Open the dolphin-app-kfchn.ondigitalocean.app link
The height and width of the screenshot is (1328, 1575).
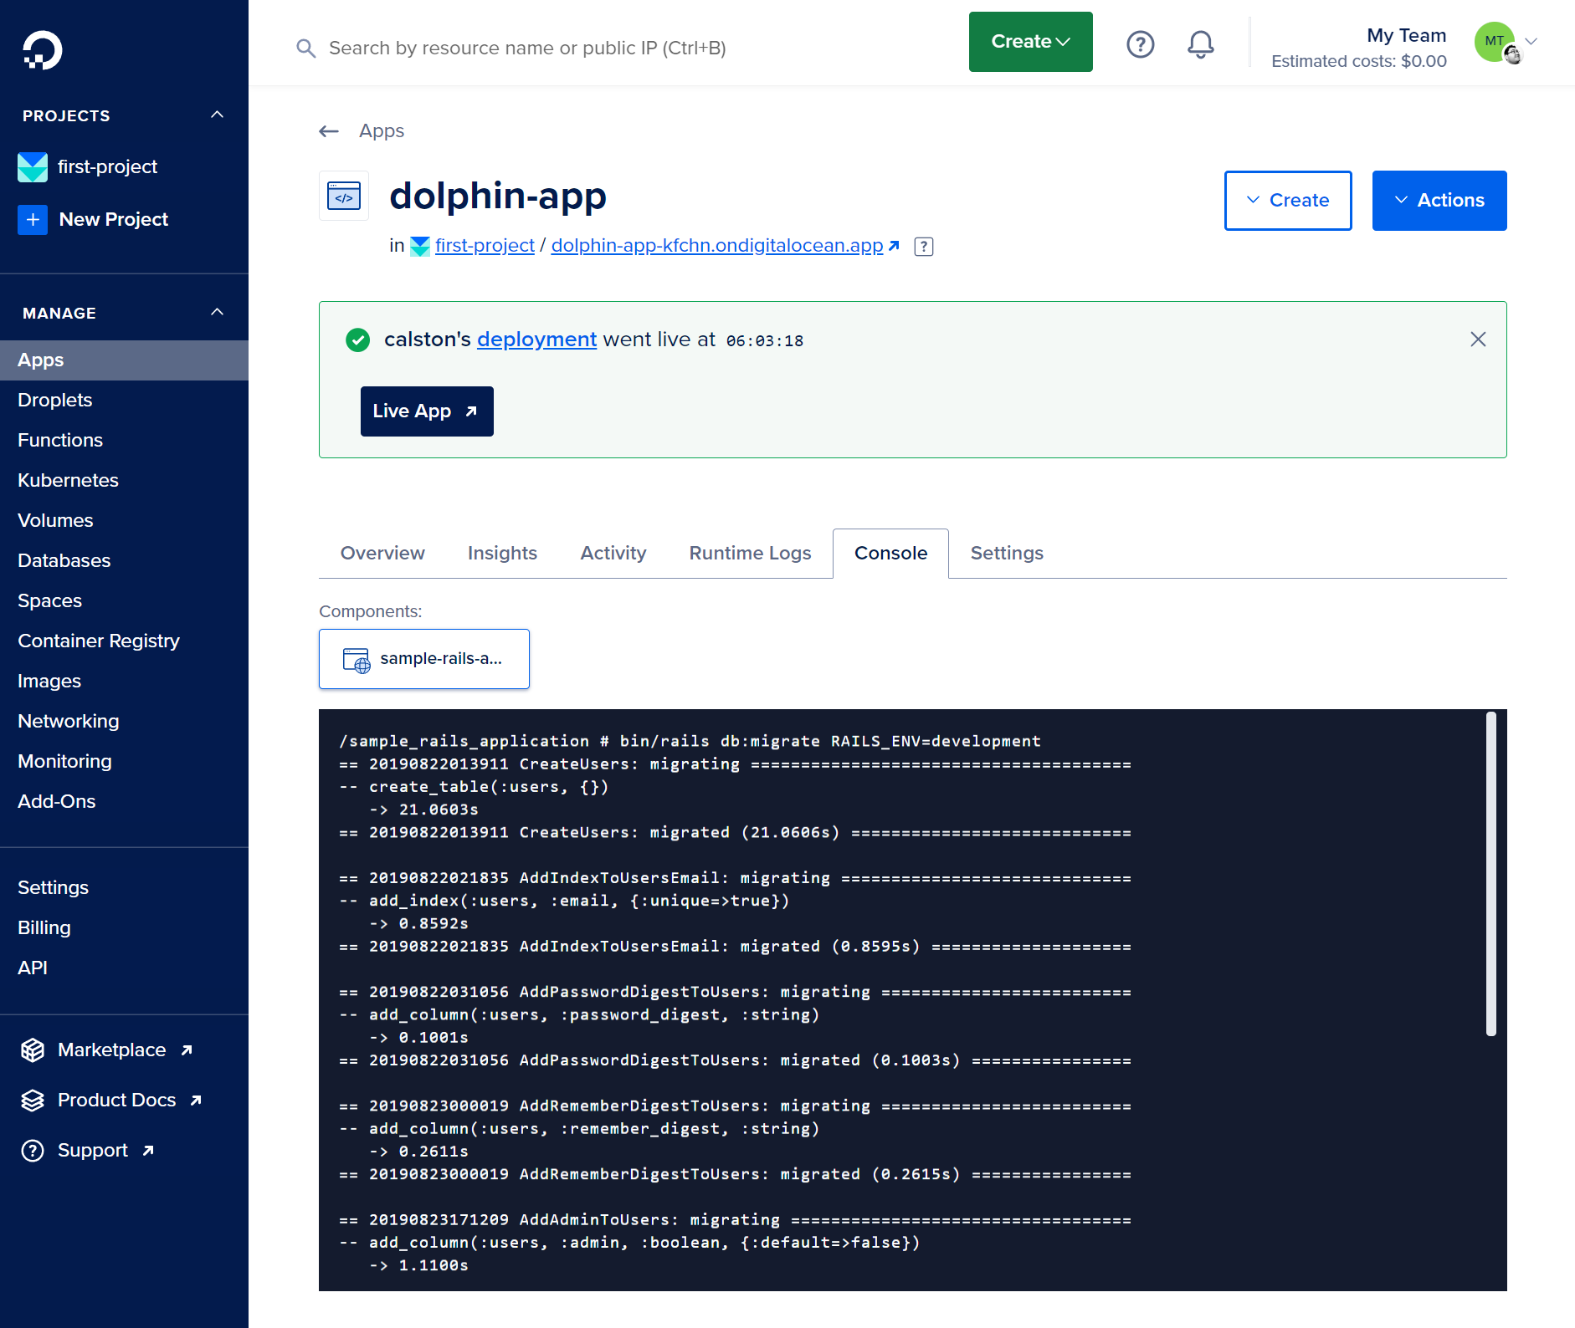[x=717, y=246]
